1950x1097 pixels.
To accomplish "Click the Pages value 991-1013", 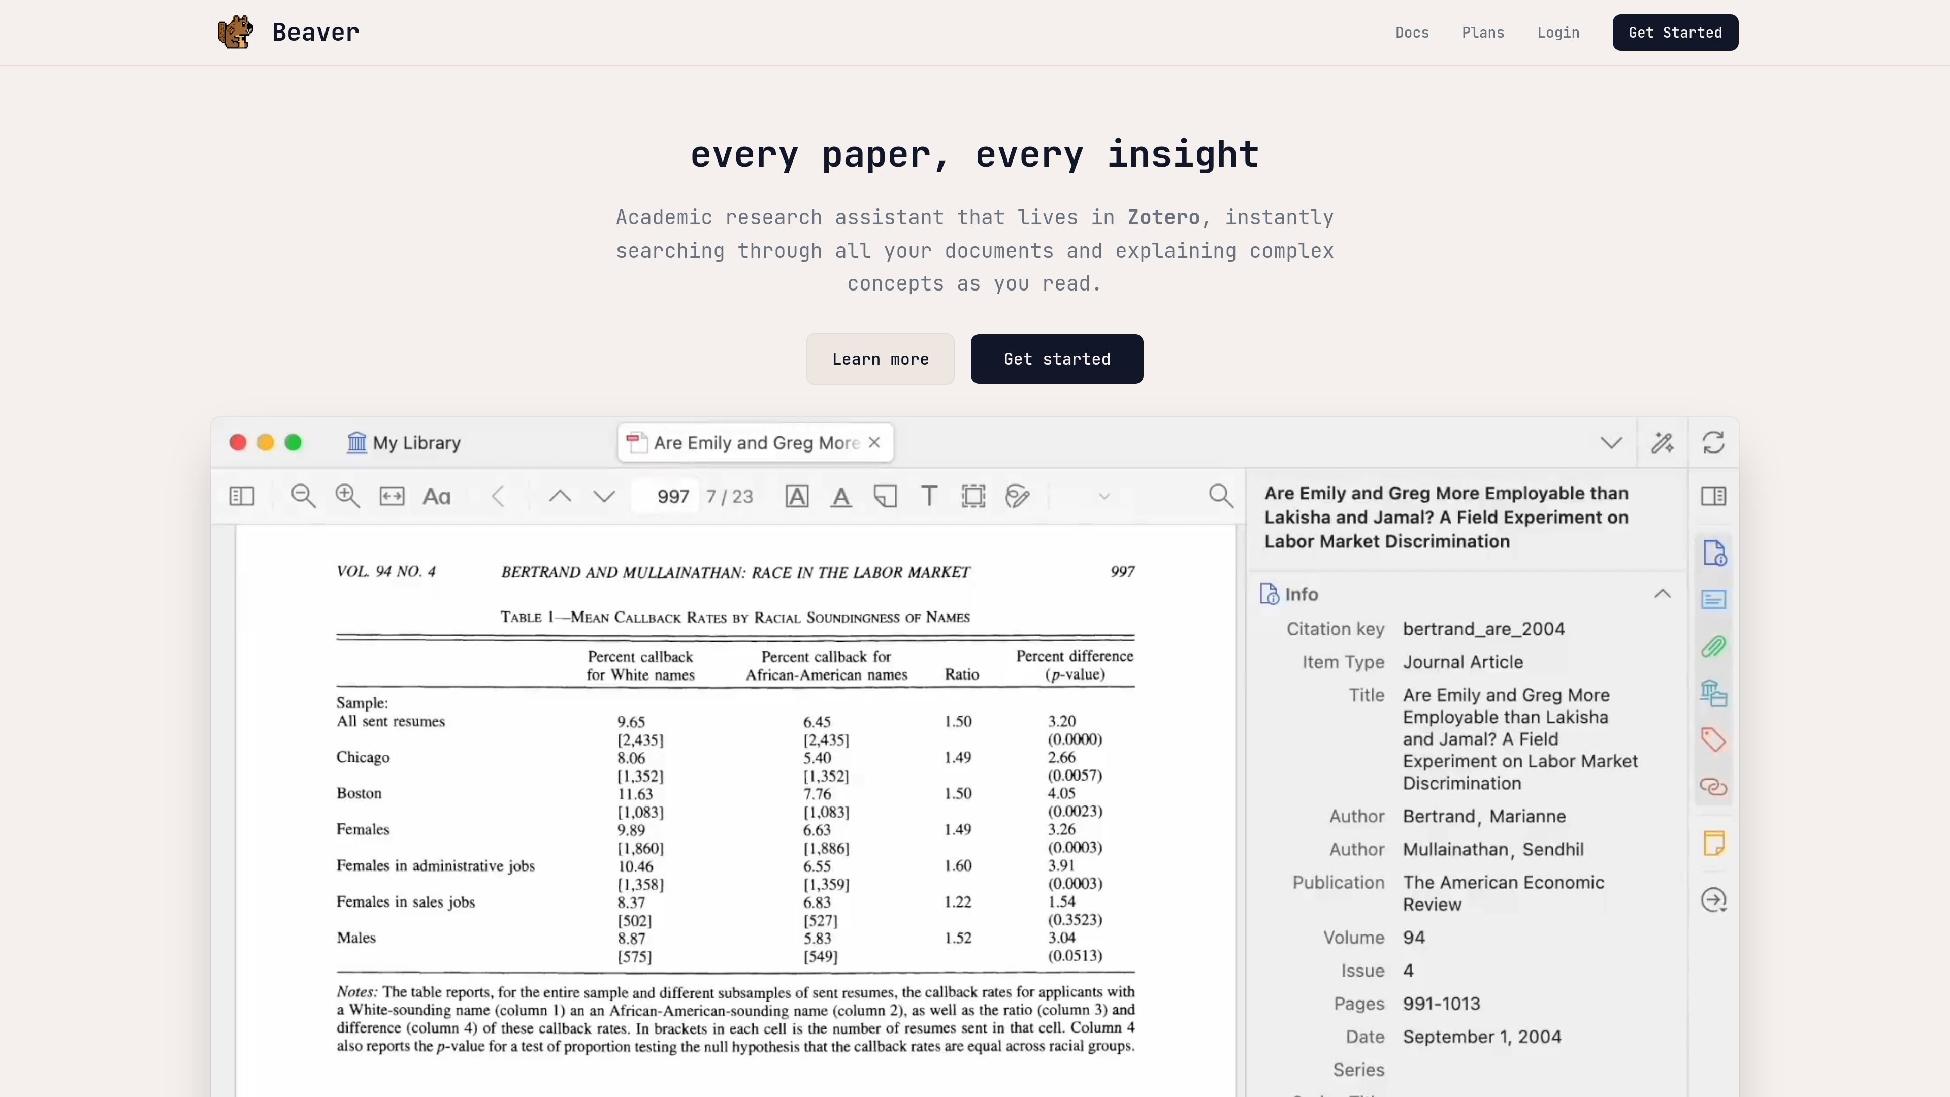I will (1441, 1004).
